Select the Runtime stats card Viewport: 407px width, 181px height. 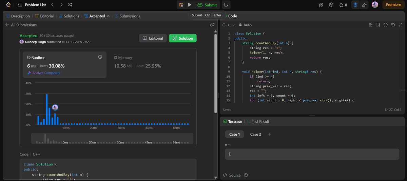click(65, 65)
